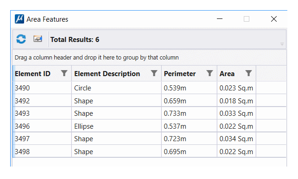This screenshot has width=298, height=179.
Task: Open the Perimeter column filter
Action: 209,73
